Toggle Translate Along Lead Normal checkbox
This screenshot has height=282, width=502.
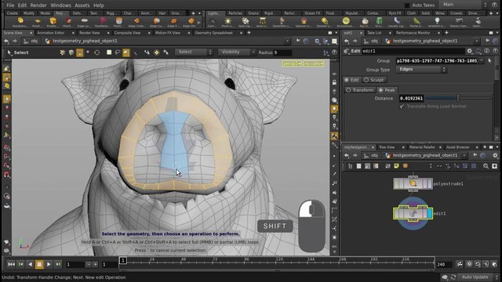tap(402, 107)
